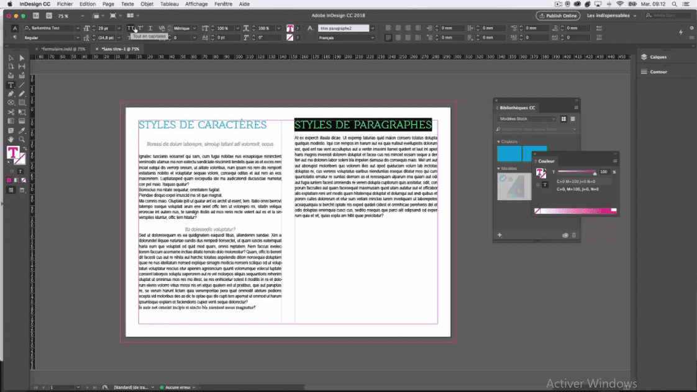Toggle underline in the character controls
Image resolution: width=697 pixels, height=392 pixels.
pos(151,28)
